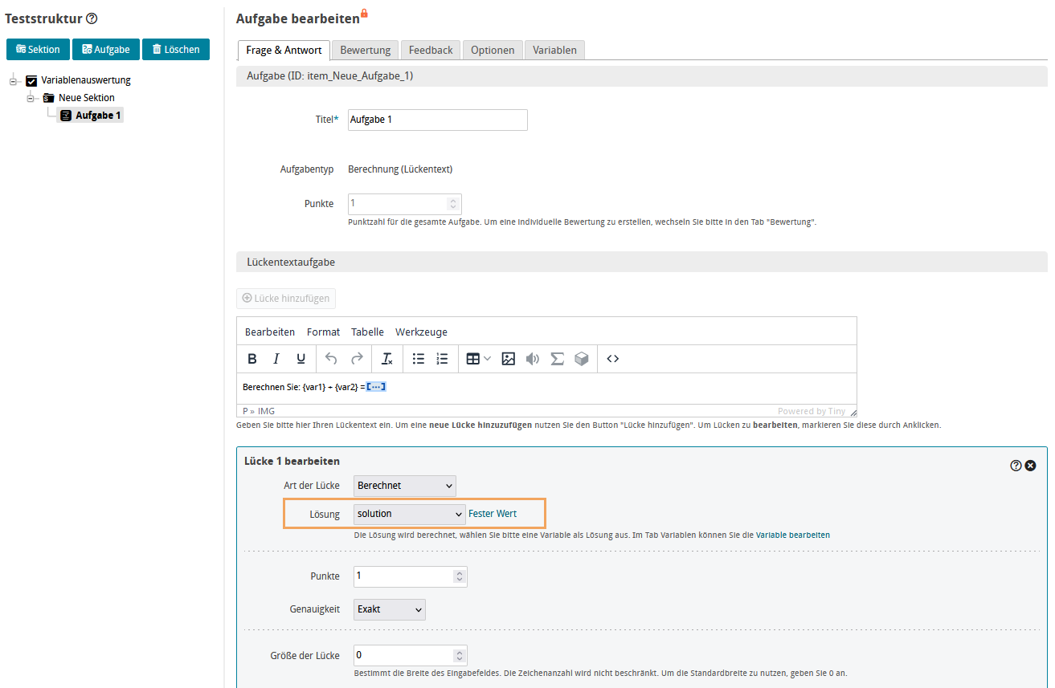The image size is (1055, 688).
Task: Apply bold formatting in the editor toolbar
Action: pos(252,359)
